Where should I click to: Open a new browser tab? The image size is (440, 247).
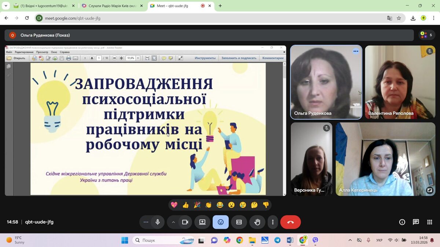220,6
